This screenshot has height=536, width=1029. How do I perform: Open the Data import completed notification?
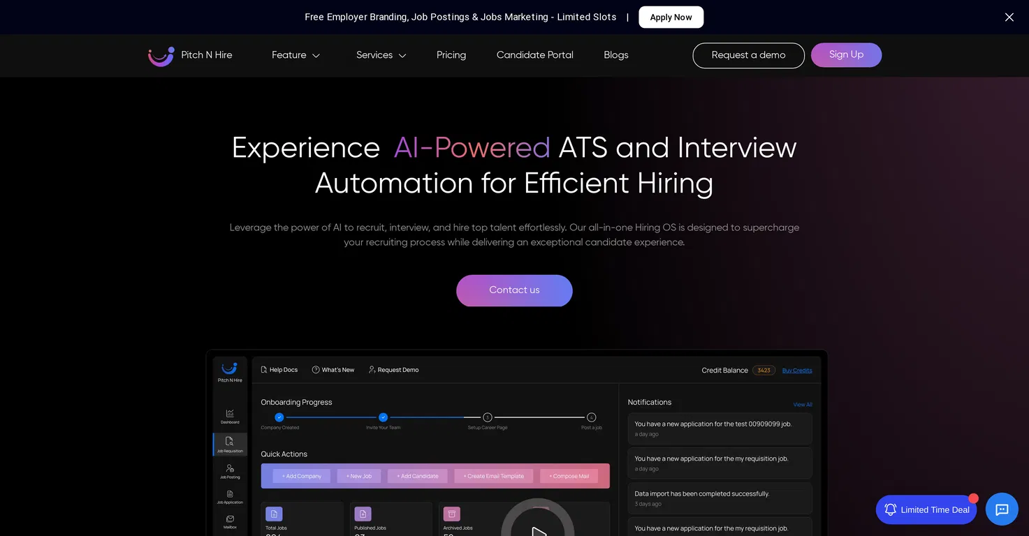(x=720, y=498)
